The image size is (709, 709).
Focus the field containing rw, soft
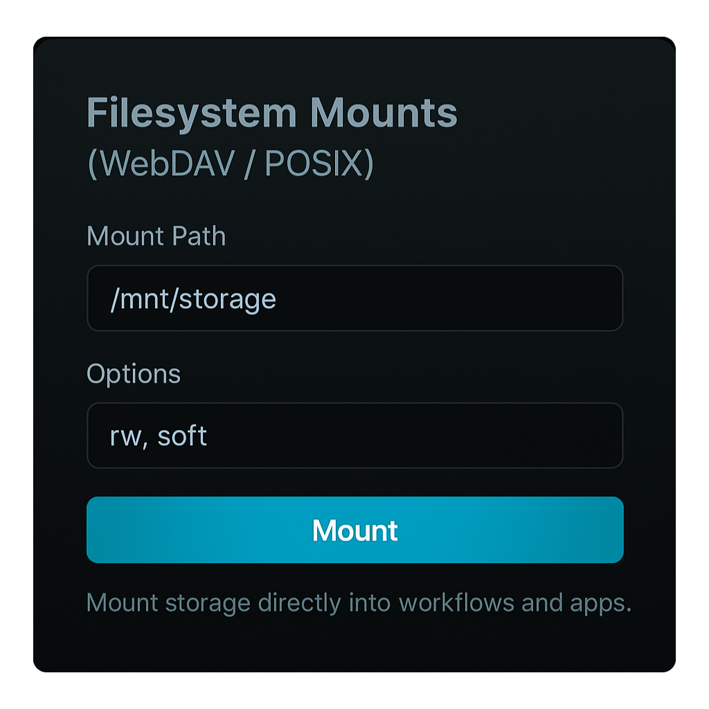click(415, 436)
